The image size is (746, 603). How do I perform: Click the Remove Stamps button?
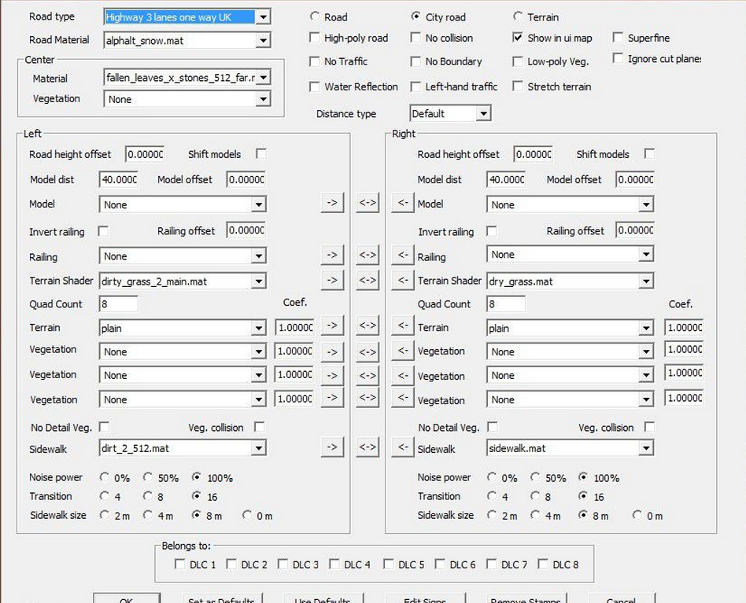click(526, 598)
